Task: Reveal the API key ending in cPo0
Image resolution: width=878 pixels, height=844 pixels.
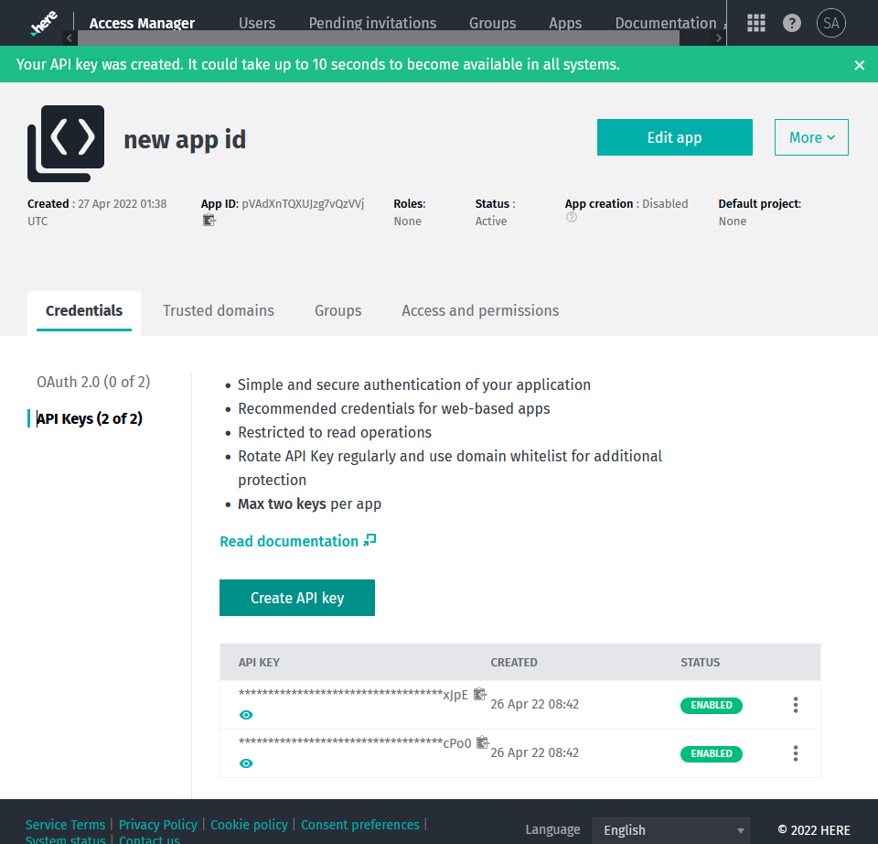Action: 246,763
